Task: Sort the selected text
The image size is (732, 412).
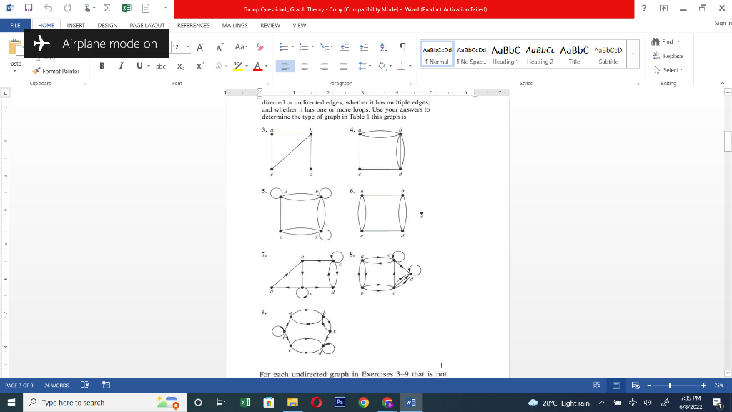Action: 383,47
